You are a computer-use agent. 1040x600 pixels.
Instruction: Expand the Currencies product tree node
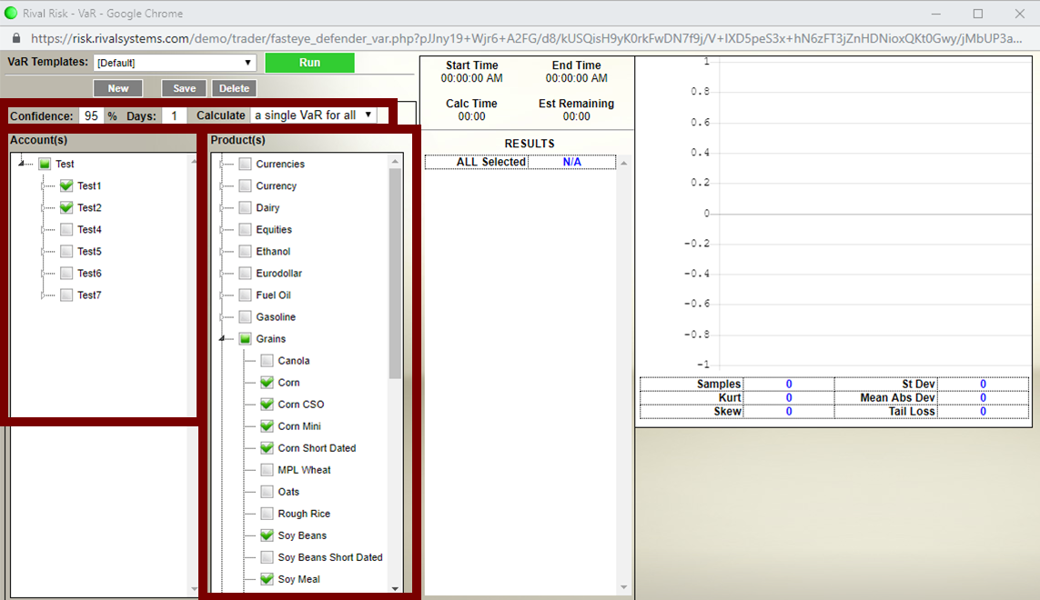(x=221, y=165)
